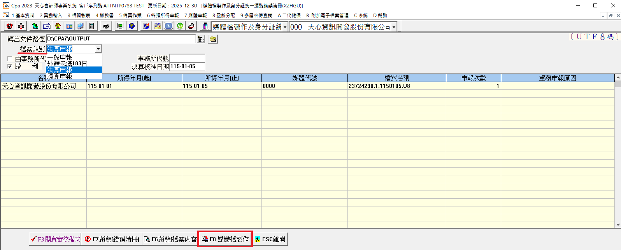Click the ESC離開 button
The height and width of the screenshot is (250, 621).
click(x=270, y=239)
